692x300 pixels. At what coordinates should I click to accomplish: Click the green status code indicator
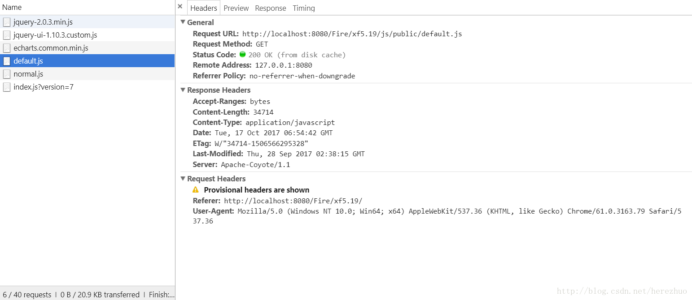[243, 55]
